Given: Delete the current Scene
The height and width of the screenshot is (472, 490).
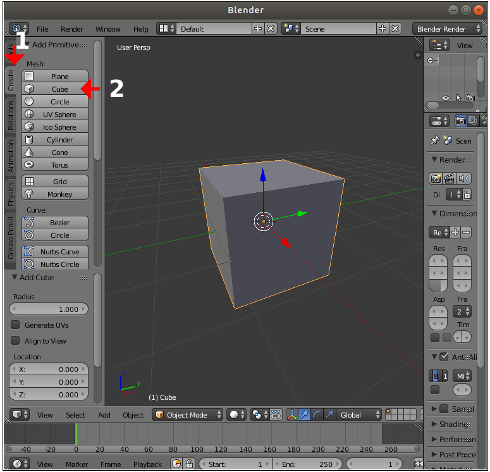Looking at the screenshot, I should point(395,28).
